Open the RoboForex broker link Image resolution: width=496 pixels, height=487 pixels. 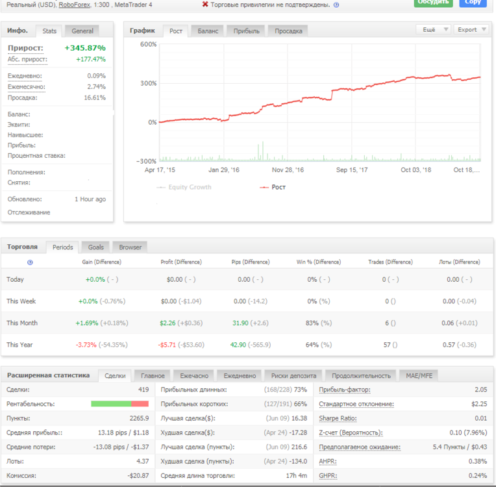pos(75,5)
